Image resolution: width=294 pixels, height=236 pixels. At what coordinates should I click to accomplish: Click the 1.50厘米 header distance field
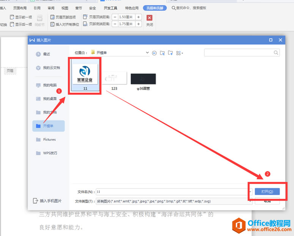[x=127, y=17]
